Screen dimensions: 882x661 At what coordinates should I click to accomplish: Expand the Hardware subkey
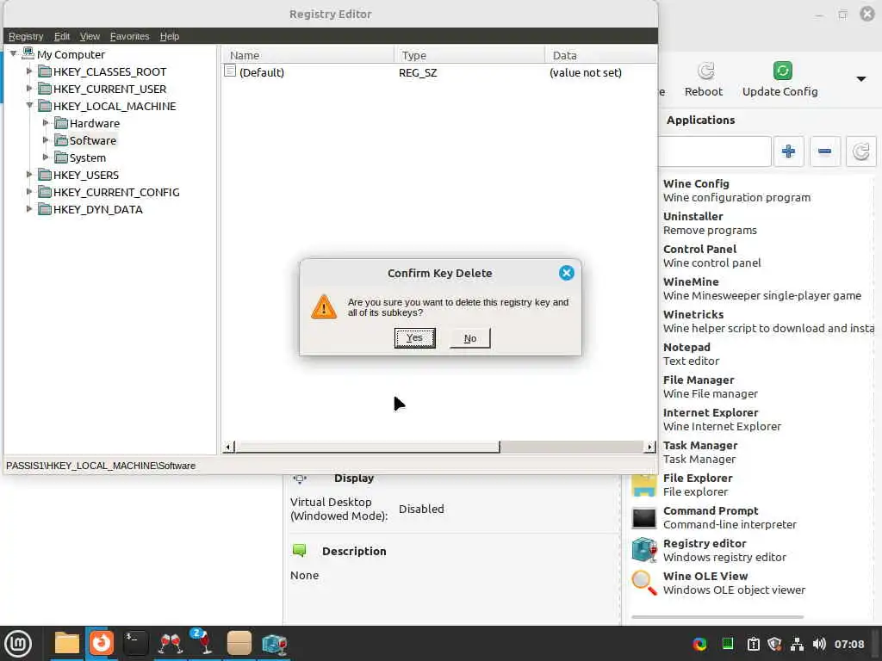(x=46, y=122)
